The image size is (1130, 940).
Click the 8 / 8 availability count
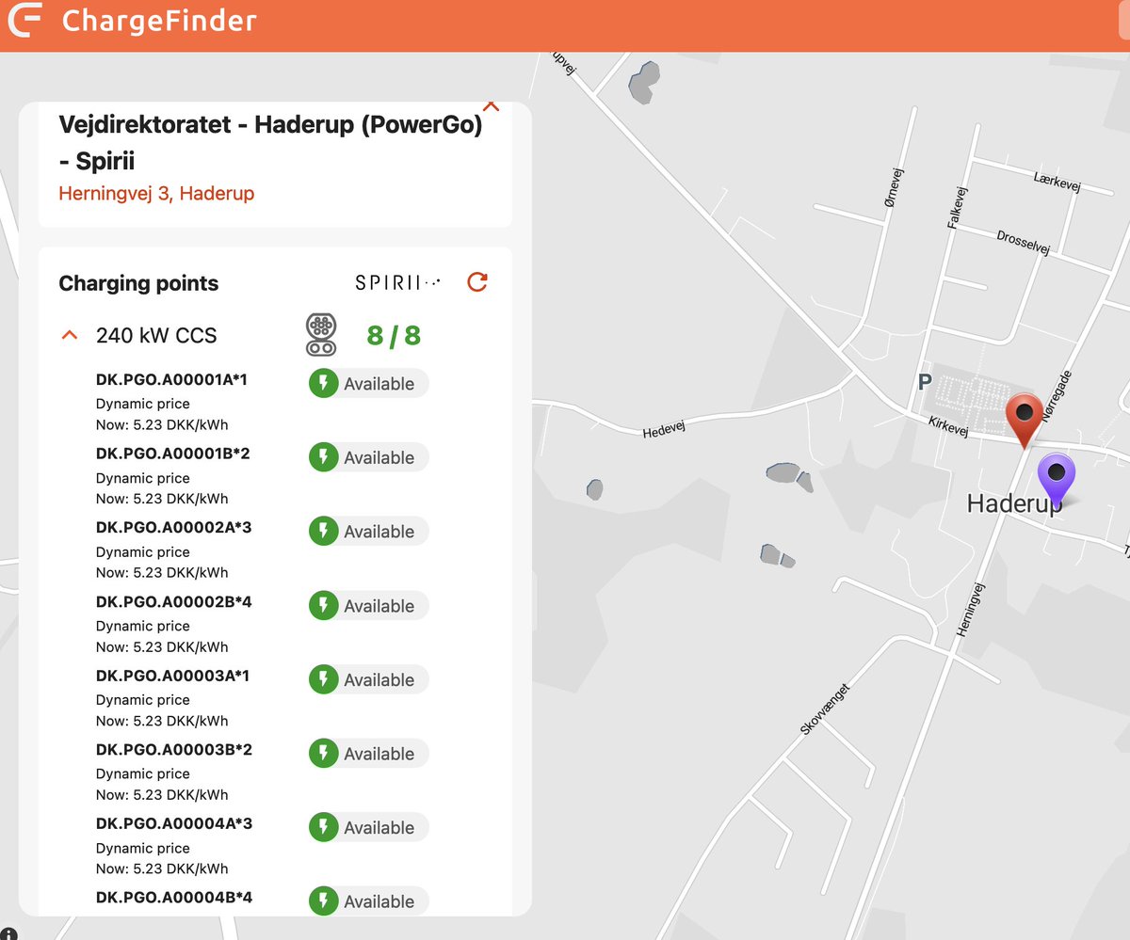pyautogui.click(x=394, y=336)
